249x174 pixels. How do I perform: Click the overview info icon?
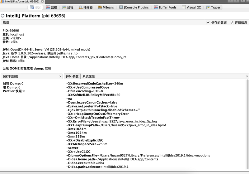[x=32, y=7]
